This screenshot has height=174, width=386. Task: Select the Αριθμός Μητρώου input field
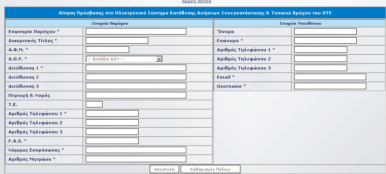pyautogui.click(x=136, y=159)
